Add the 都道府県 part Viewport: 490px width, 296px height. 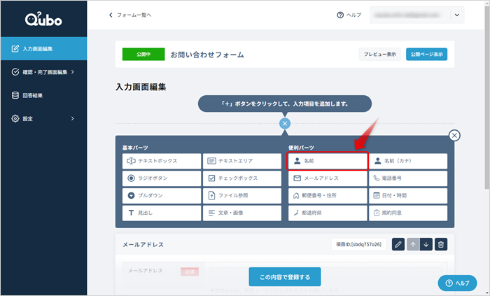click(328, 213)
